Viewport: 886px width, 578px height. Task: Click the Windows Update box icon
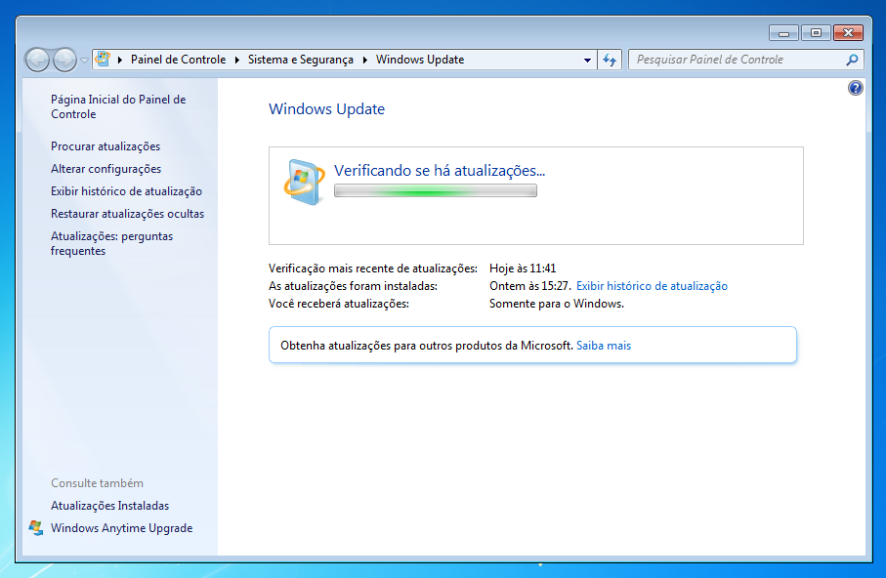(x=304, y=182)
